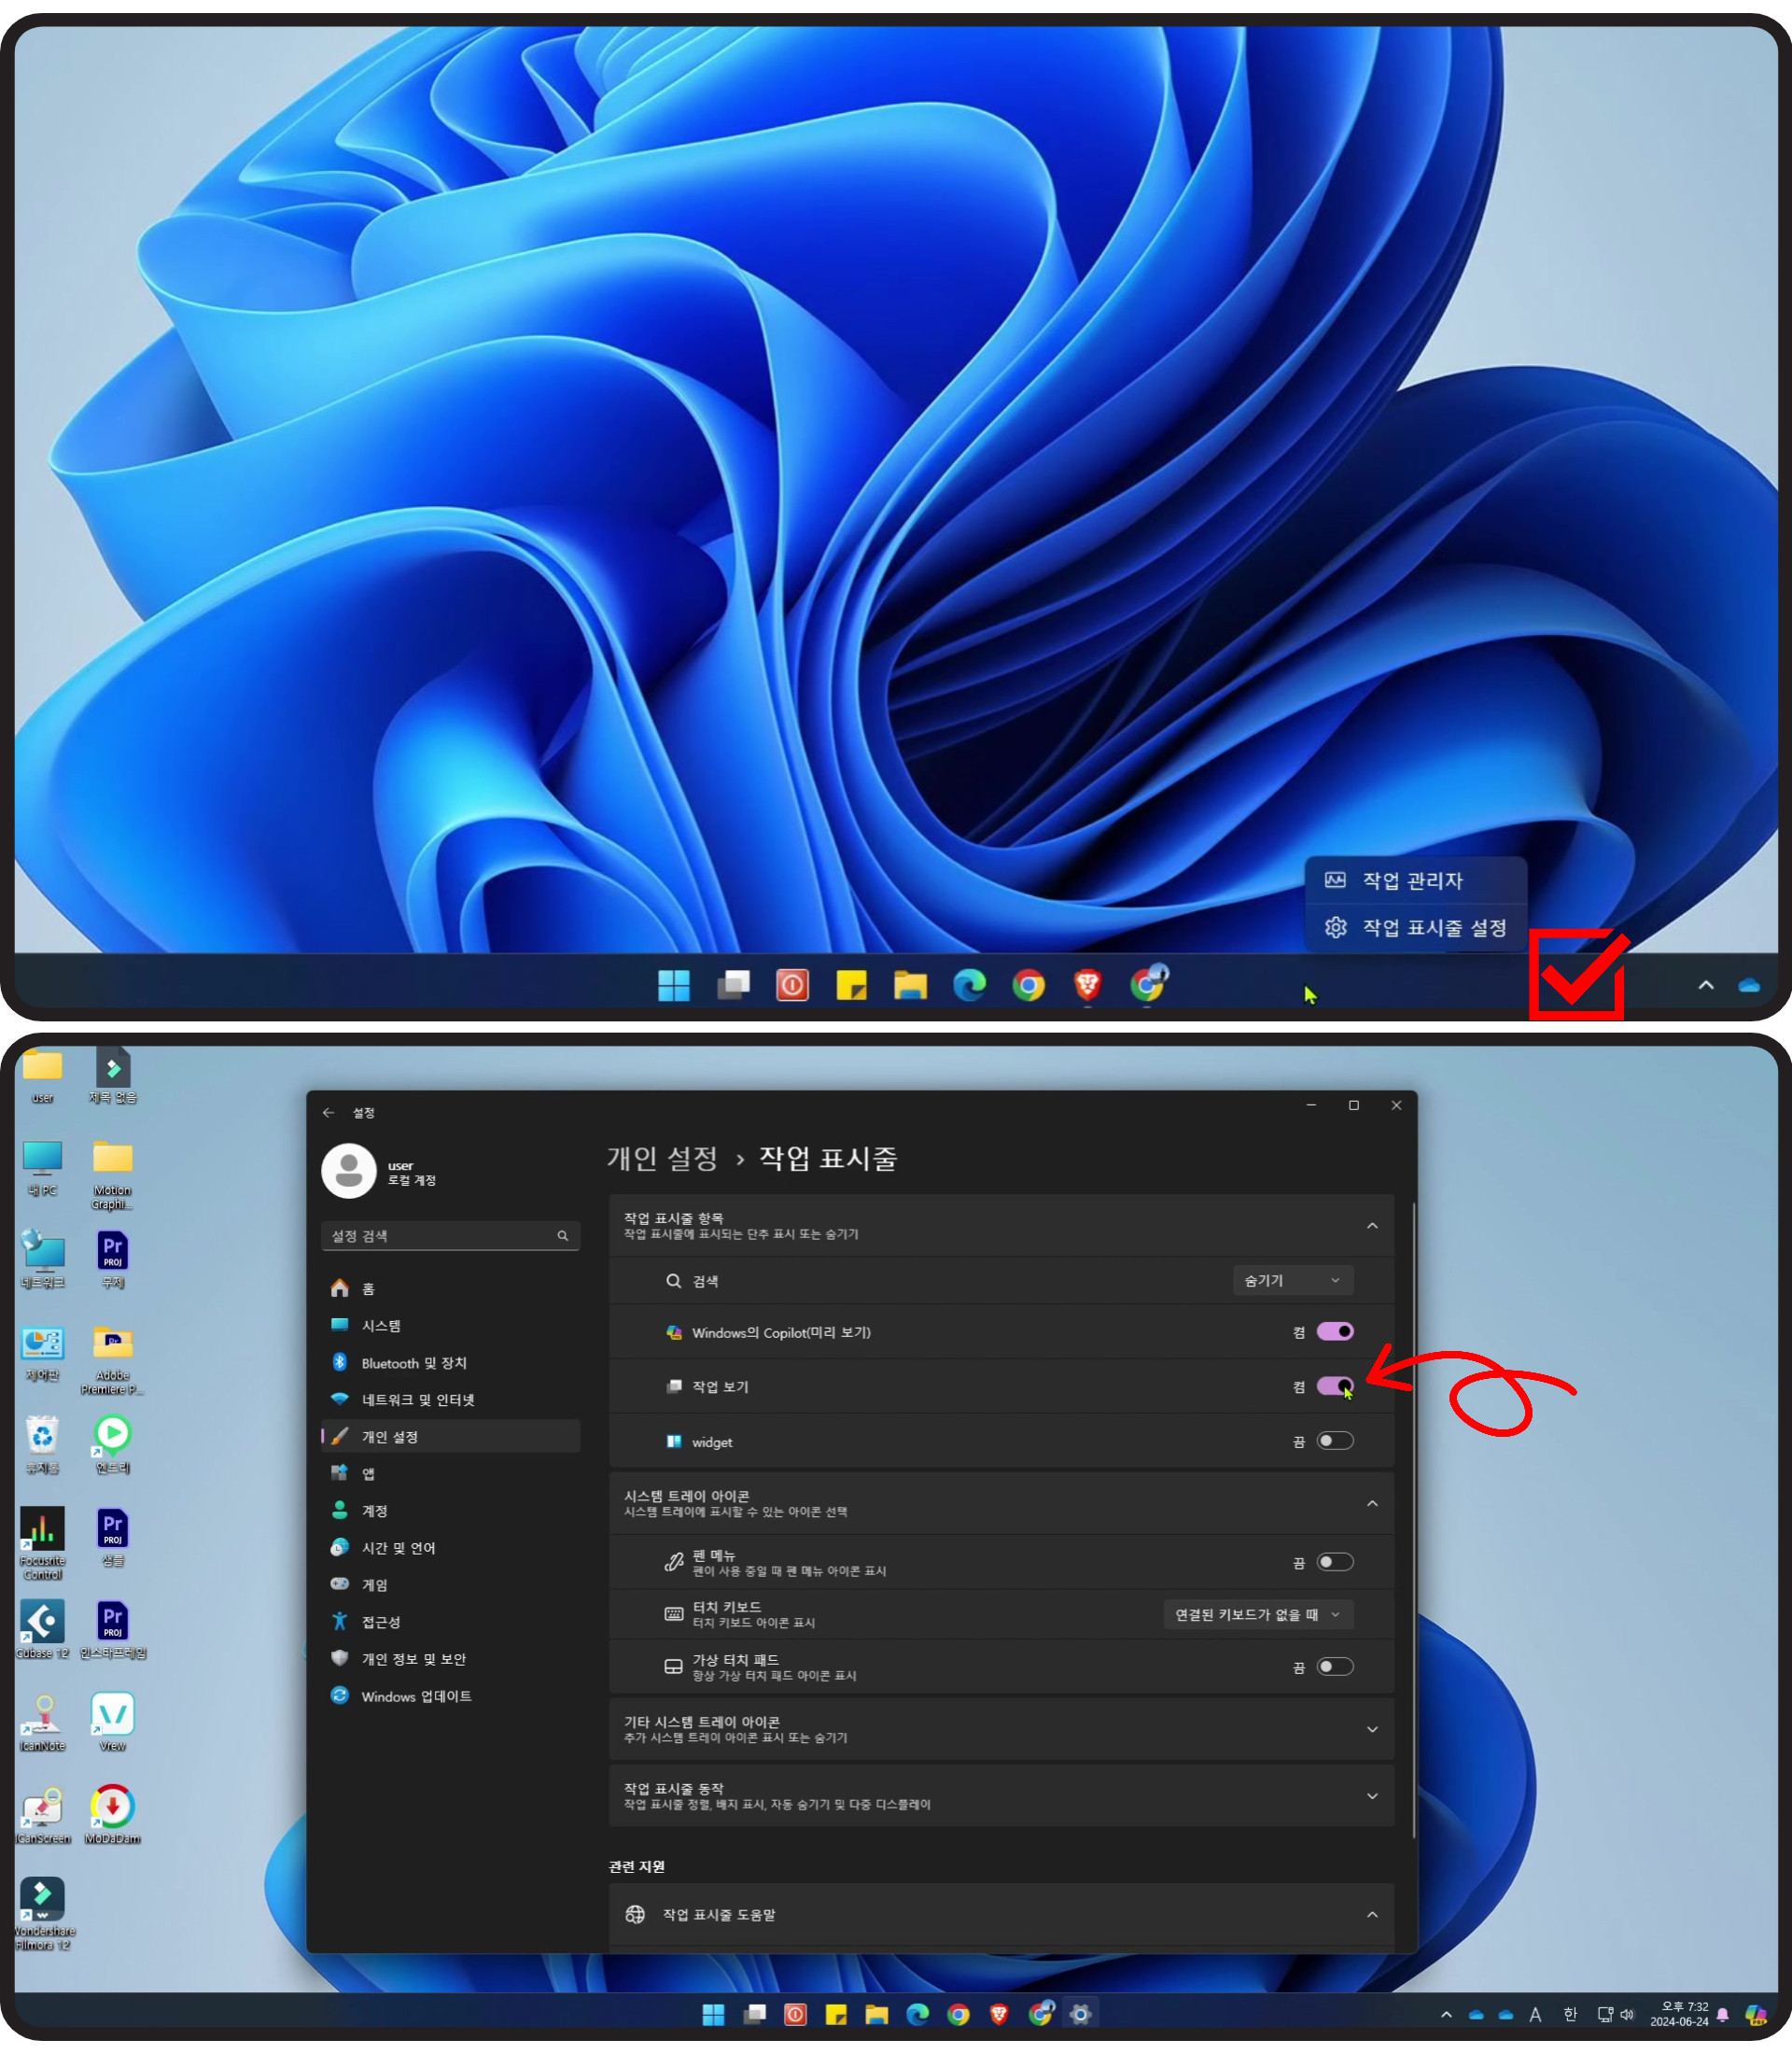Open the Wondershare Filmora 12 desktop icon

pos(43,1898)
